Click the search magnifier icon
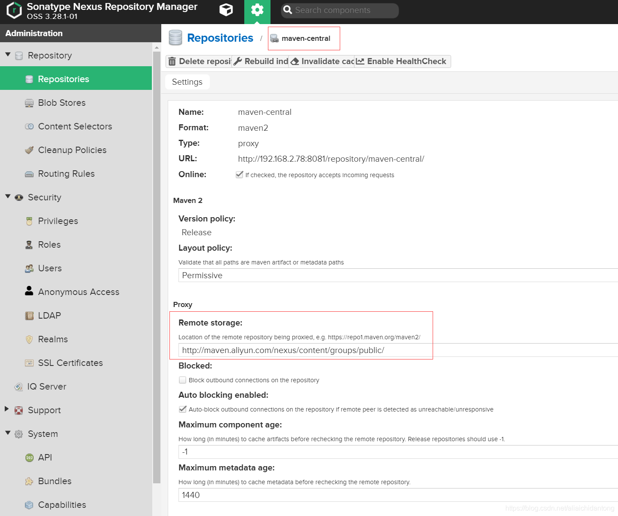Image resolution: width=618 pixels, height=516 pixels. [x=288, y=10]
